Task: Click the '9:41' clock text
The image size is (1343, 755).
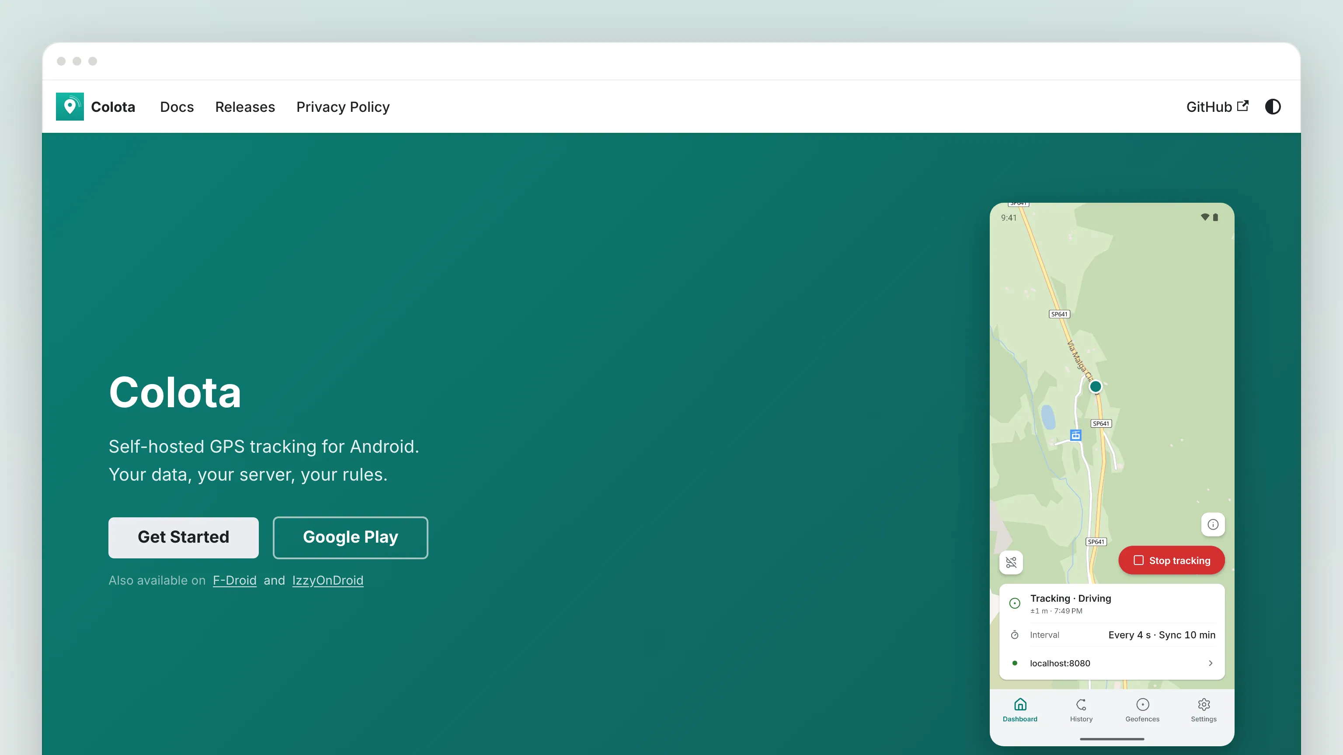Action: pos(1009,218)
